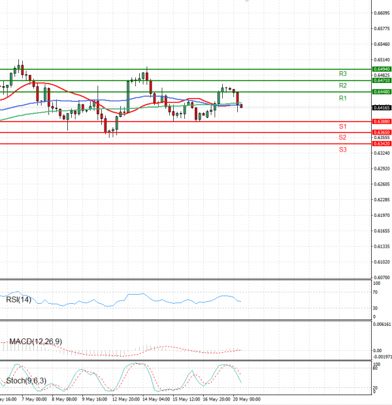Click the red 0.63650 price tag
The height and width of the screenshot is (405, 392).
(382, 133)
